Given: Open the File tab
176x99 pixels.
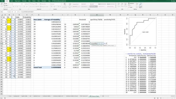Looking at the screenshot, I should [2, 1].
